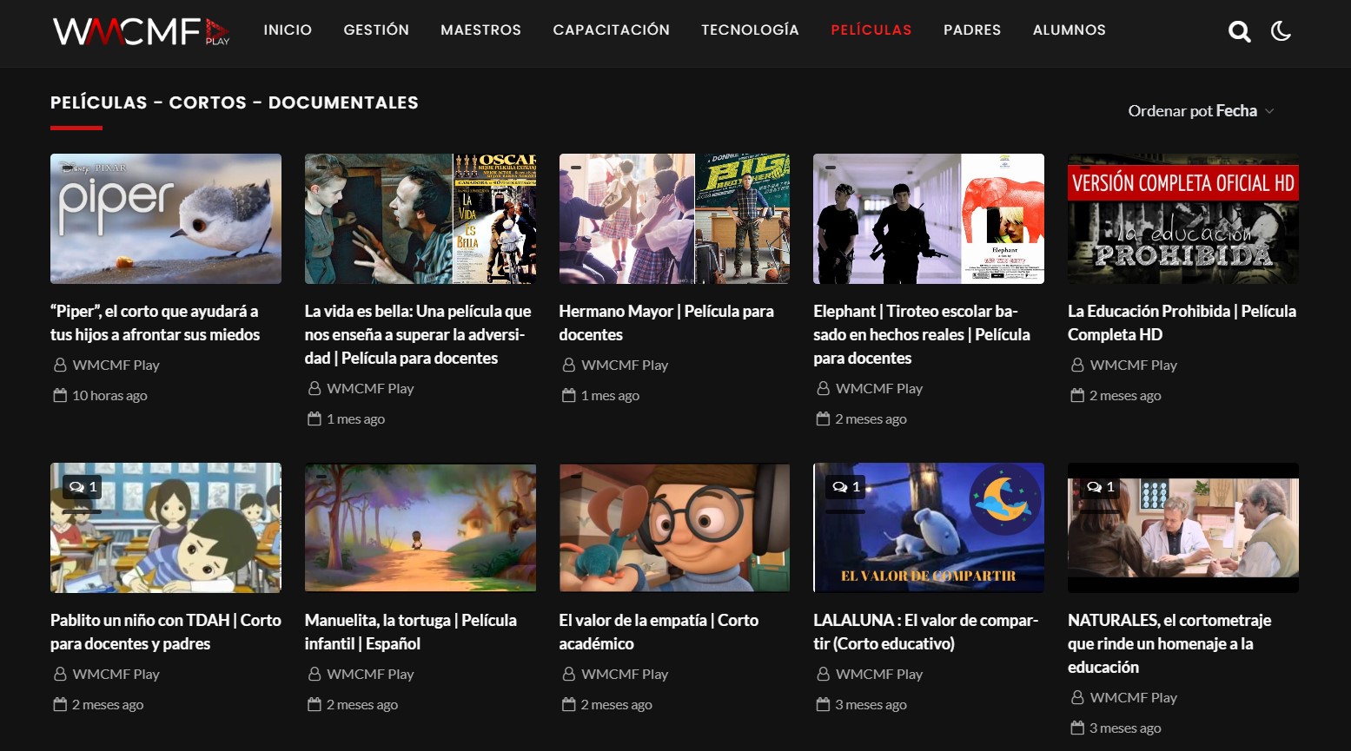The width and height of the screenshot is (1351, 751).
Task: Toggle dark mode moon icon
Action: coord(1281,32)
